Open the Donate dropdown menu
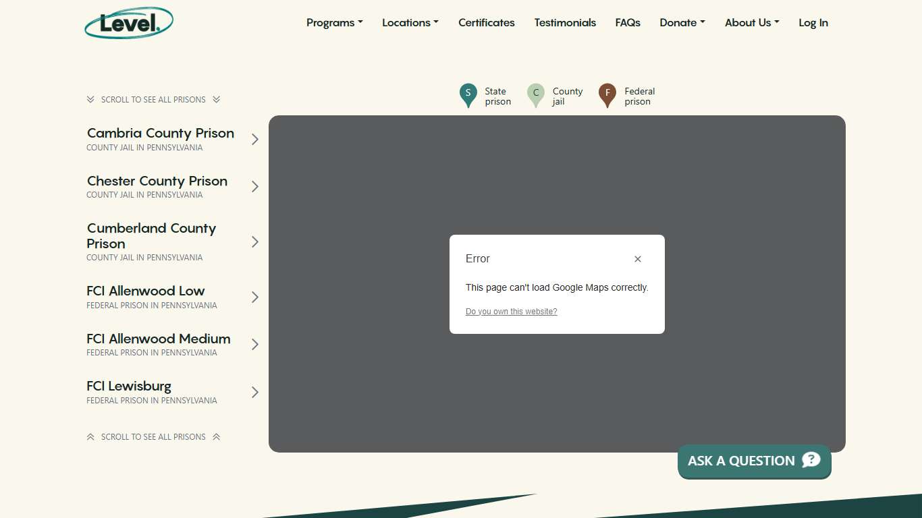 pyautogui.click(x=682, y=23)
